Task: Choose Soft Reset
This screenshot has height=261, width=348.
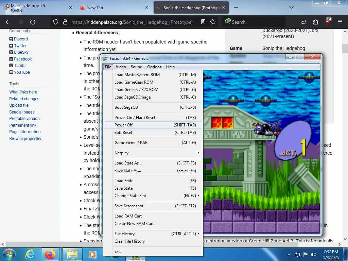Action: [153, 133]
